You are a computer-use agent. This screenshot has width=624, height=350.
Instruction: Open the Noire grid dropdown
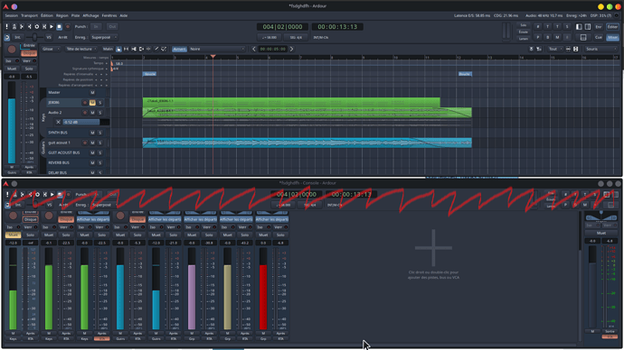pyautogui.click(x=217, y=49)
